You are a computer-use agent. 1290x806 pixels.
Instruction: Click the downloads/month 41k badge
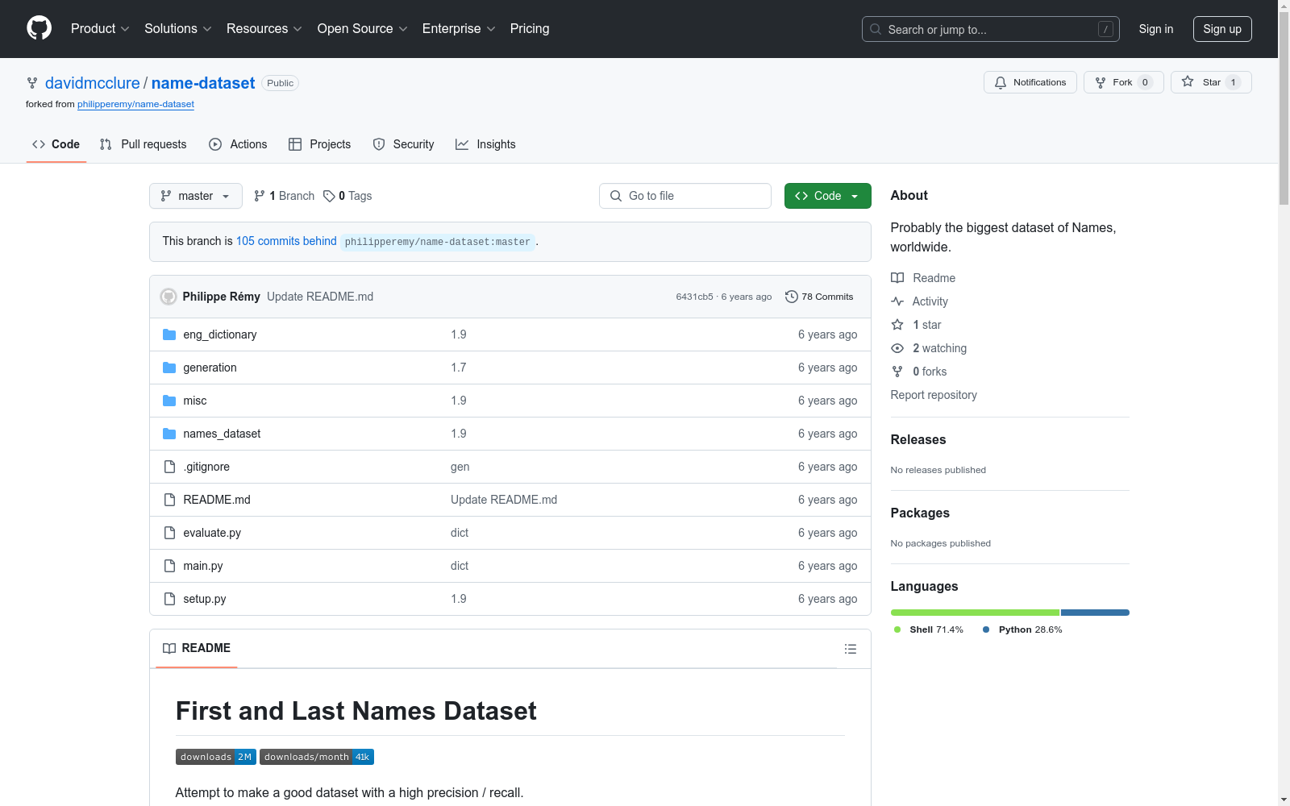pos(317,757)
